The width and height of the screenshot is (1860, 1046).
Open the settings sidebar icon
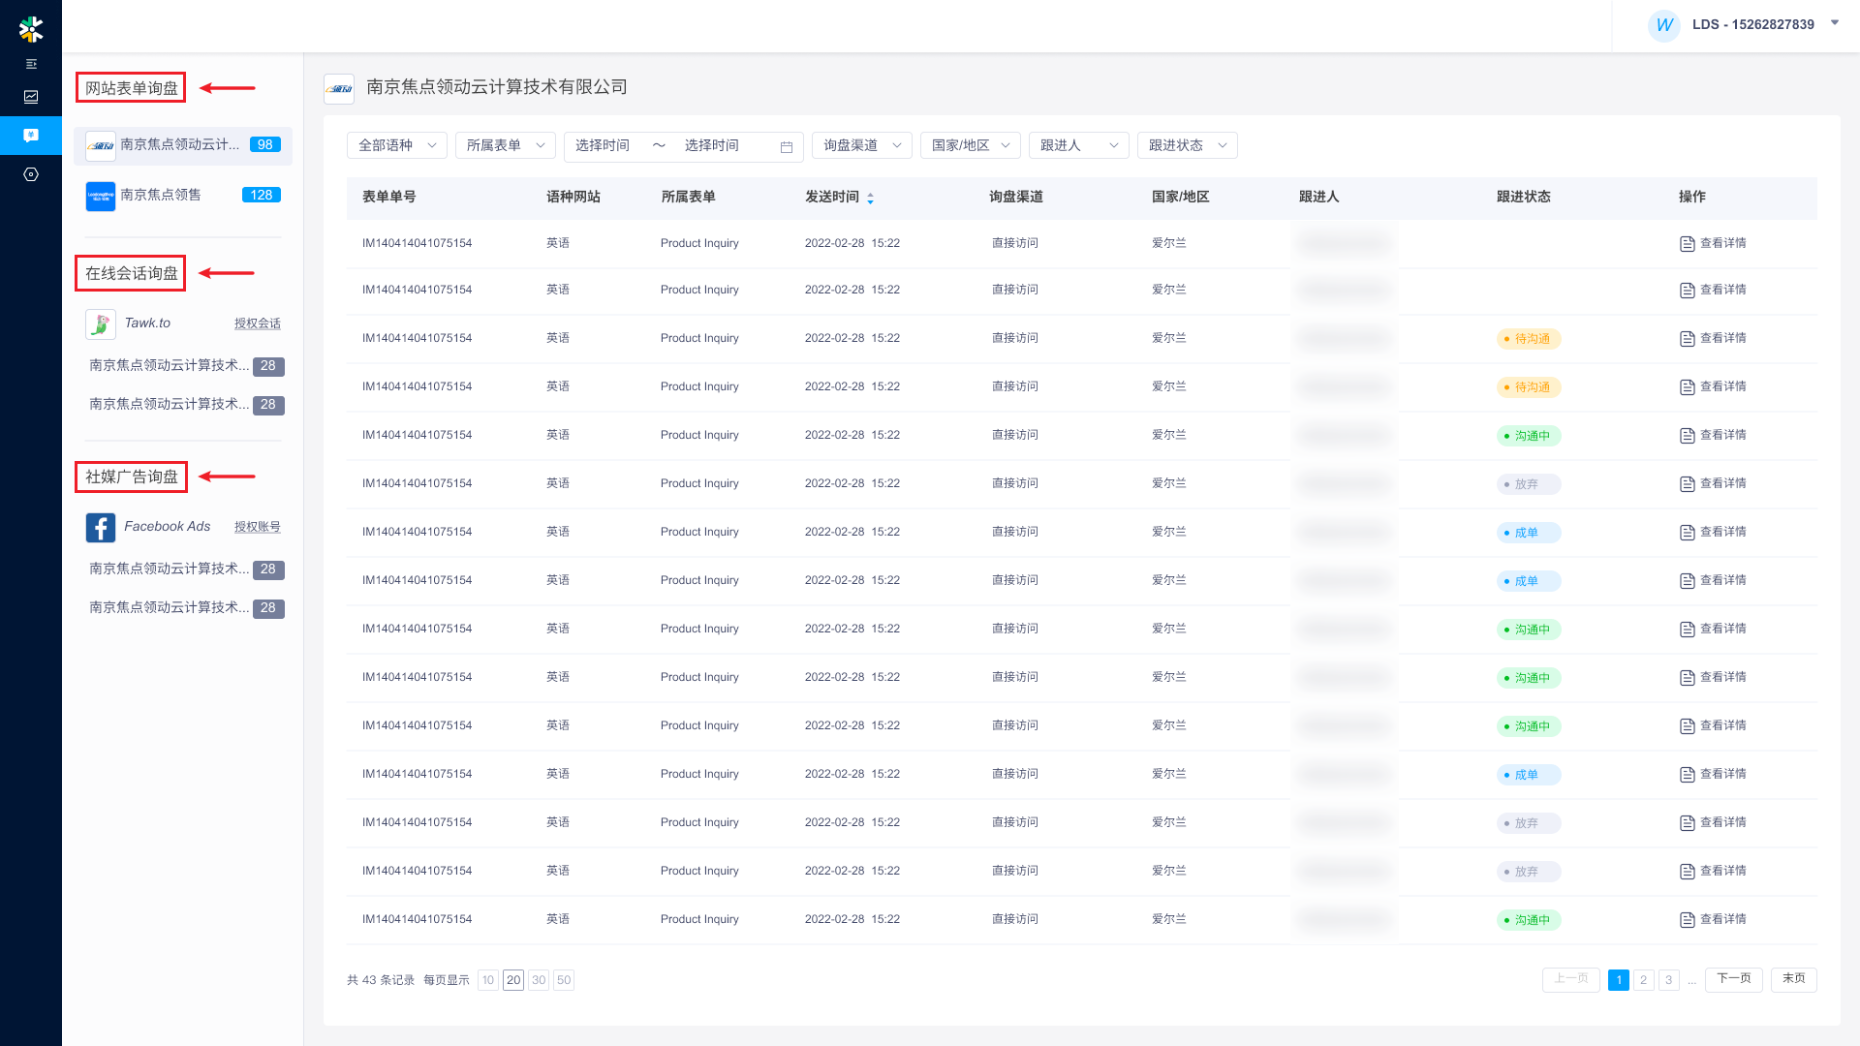coord(31,174)
